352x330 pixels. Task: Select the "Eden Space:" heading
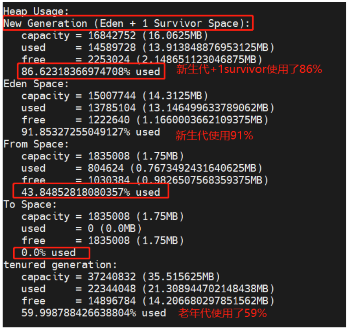pyautogui.click(x=36, y=84)
